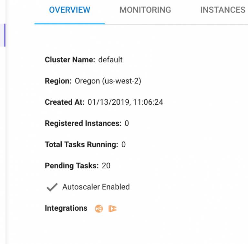The width and height of the screenshot is (248, 244).
Task: Click the Autoscaler Enabled text
Action: 96,187
